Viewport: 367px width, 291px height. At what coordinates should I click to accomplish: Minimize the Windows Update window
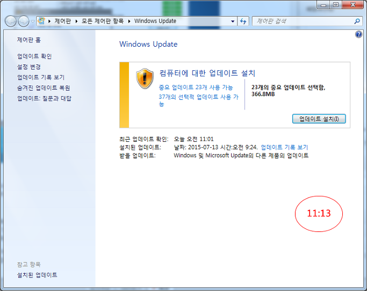(323, 5)
